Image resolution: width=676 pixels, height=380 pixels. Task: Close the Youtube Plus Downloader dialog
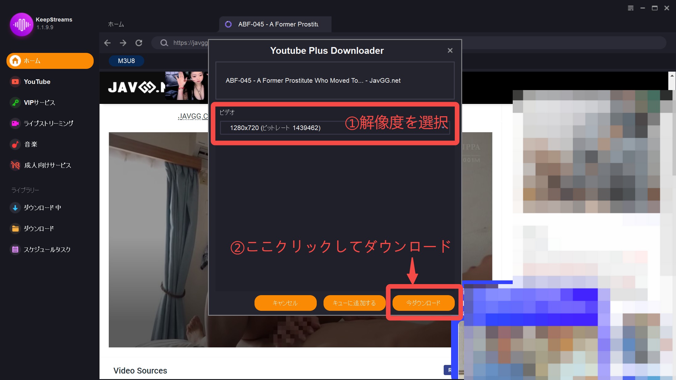pyautogui.click(x=450, y=50)
